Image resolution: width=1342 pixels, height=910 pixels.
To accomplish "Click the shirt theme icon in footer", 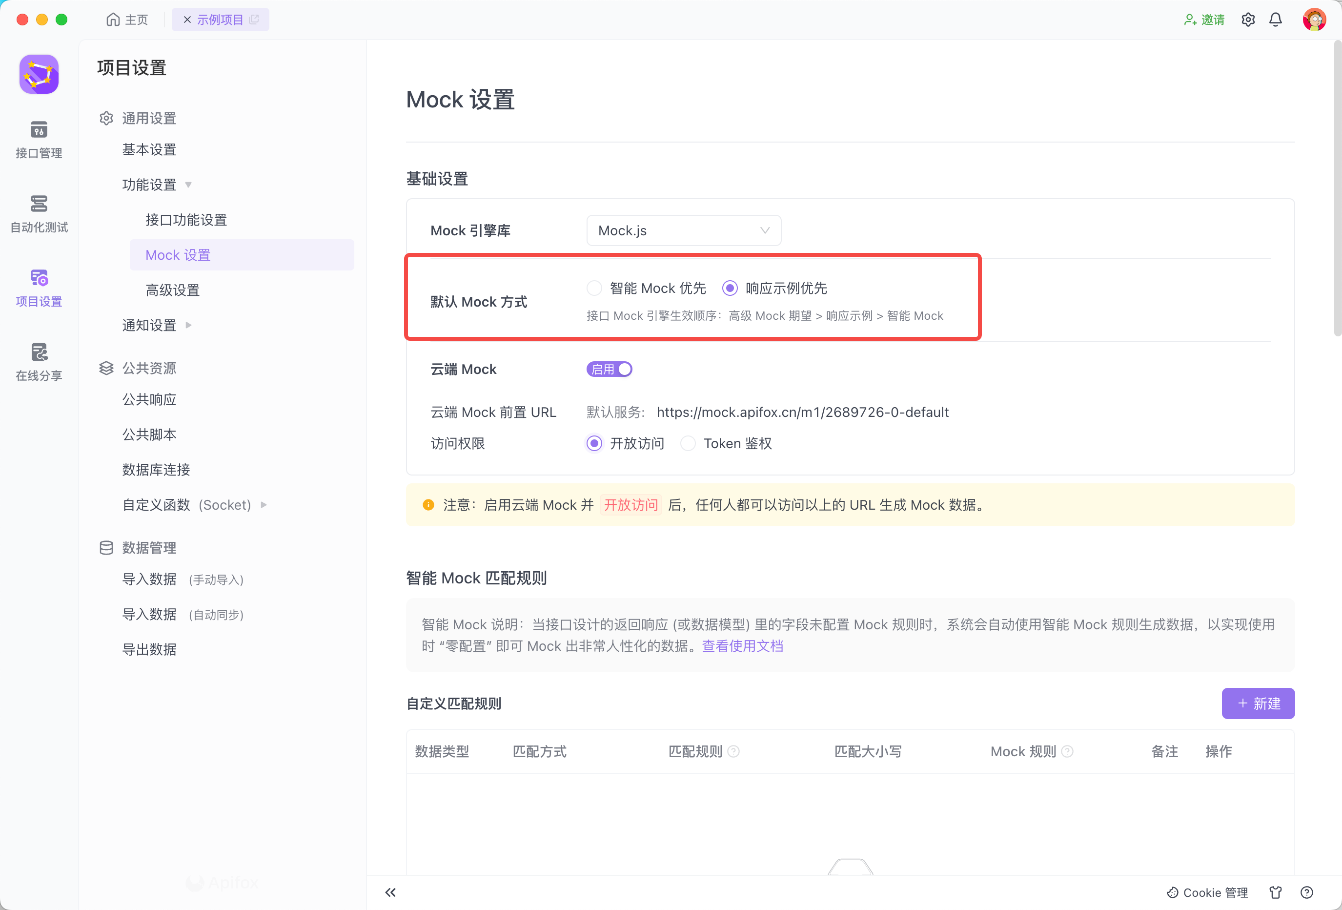I will click(1275, 892).
